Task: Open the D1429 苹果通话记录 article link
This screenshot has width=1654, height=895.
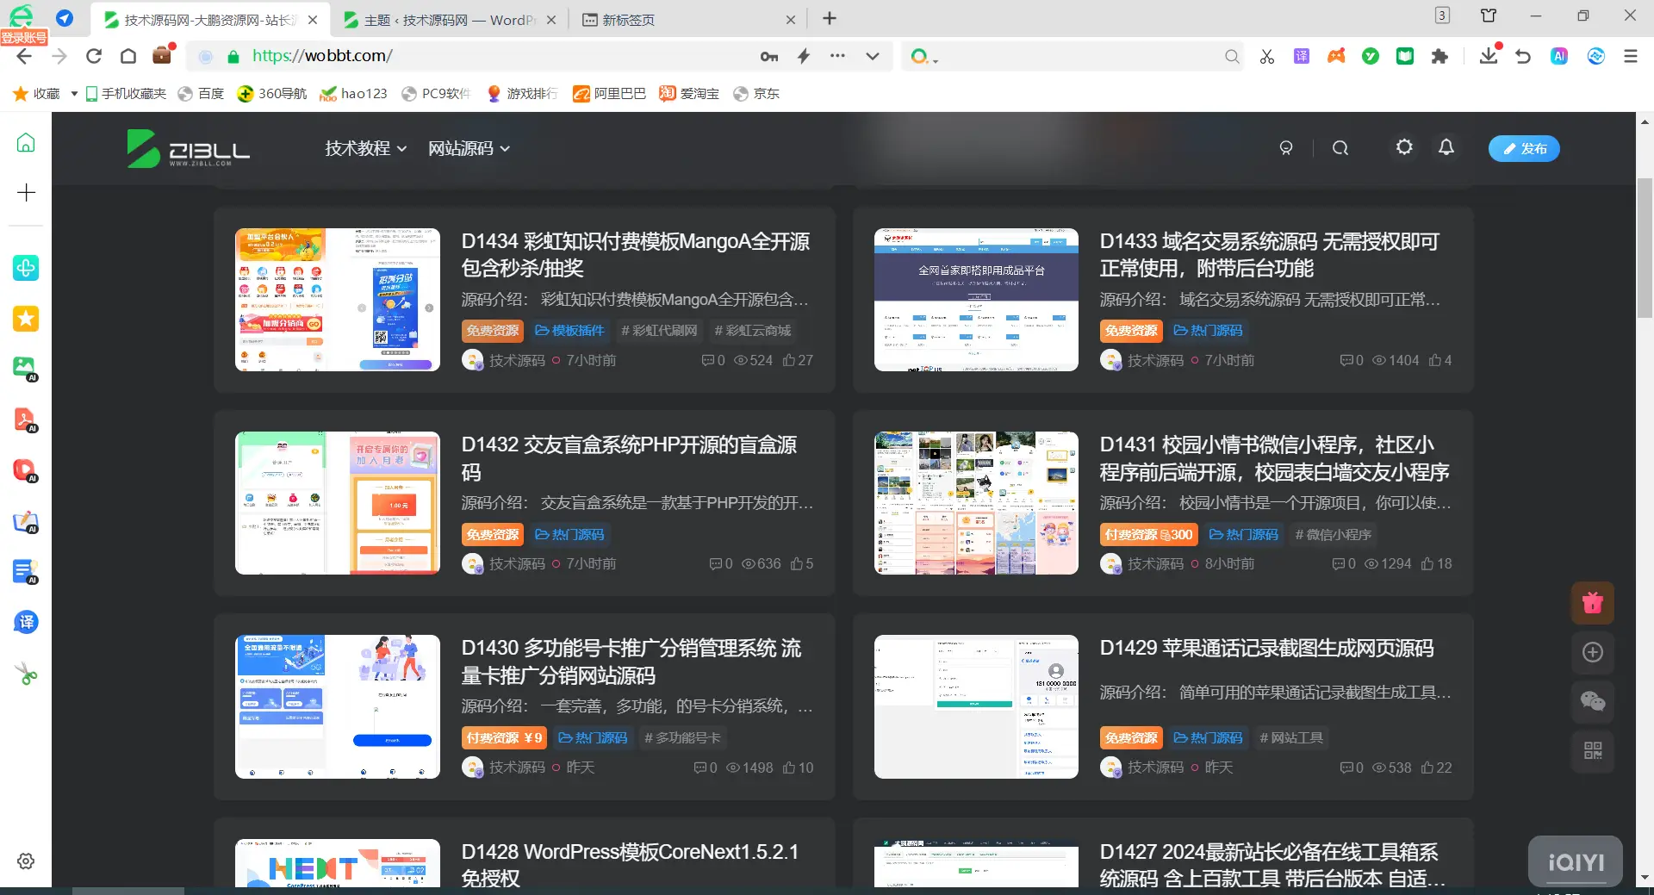Action: pos(1266,648)
